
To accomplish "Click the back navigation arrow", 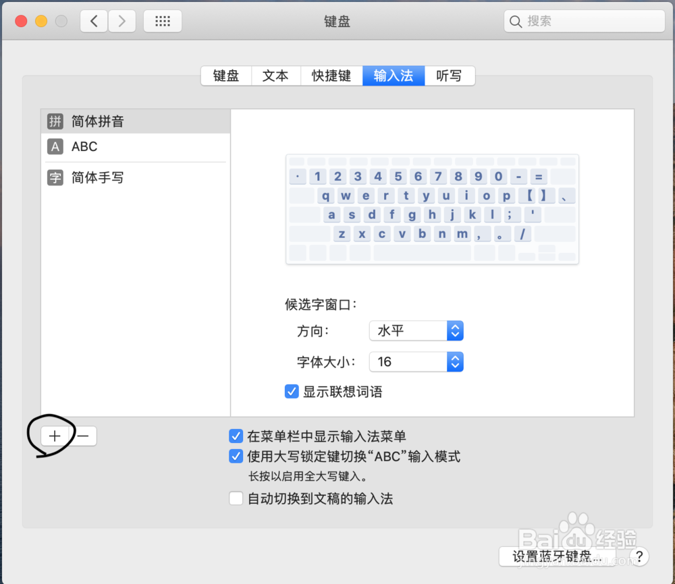I will pyautogui.click(x=94, y=21).
